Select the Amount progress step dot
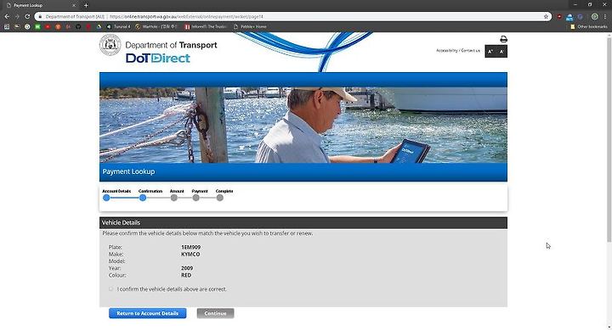The width and height of the screenshot is (612, 330). pos(174,198)
